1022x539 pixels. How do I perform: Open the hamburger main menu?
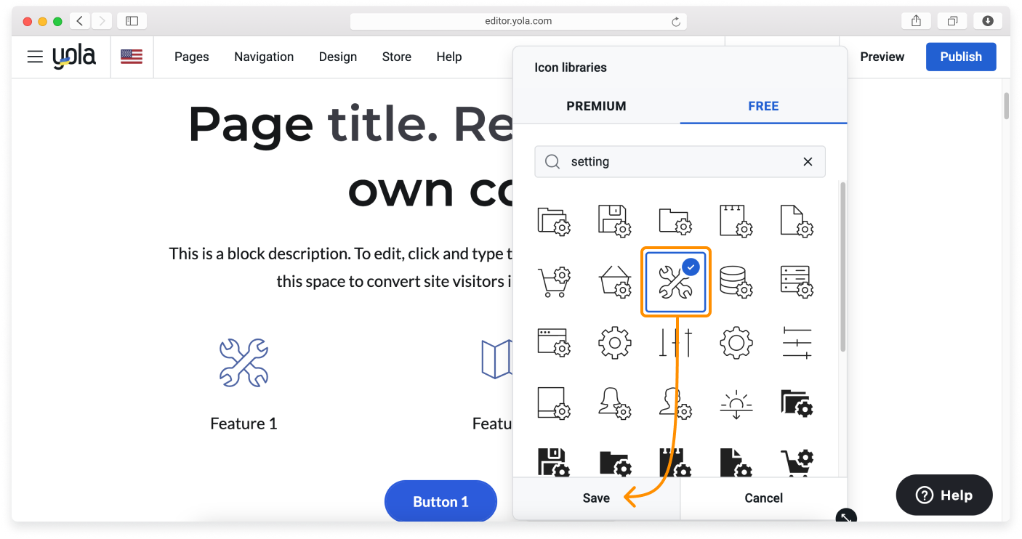[35, 57]
